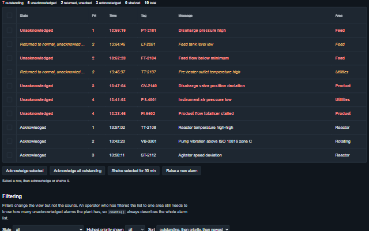369x231 pixels.
Task: Click 'Acknowledged' state for ST-2112 row
Action: coord(33,155)
